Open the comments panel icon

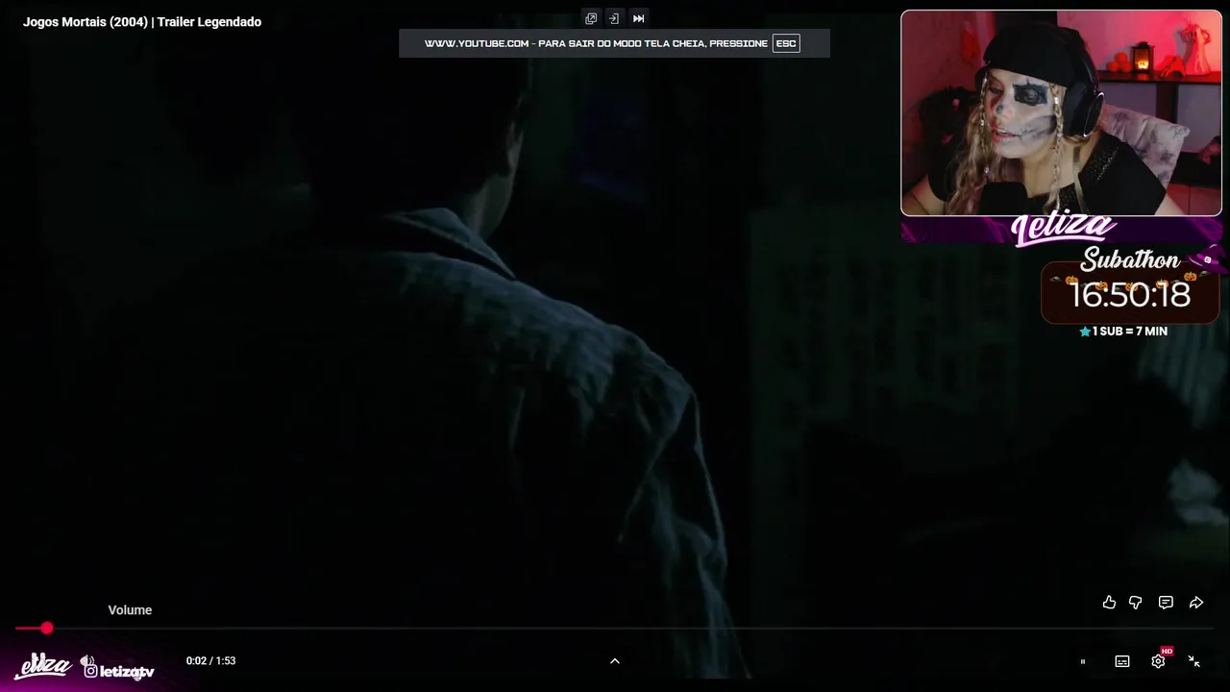(1166, 603)
